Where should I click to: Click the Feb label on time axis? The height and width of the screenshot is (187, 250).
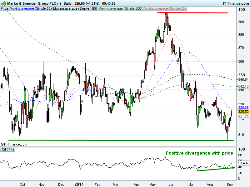click(x=97, y=185)
